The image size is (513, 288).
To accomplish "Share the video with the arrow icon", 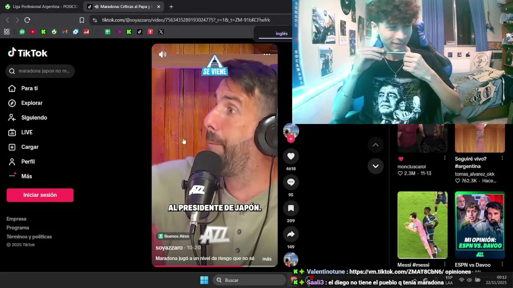I will (291, 234).
